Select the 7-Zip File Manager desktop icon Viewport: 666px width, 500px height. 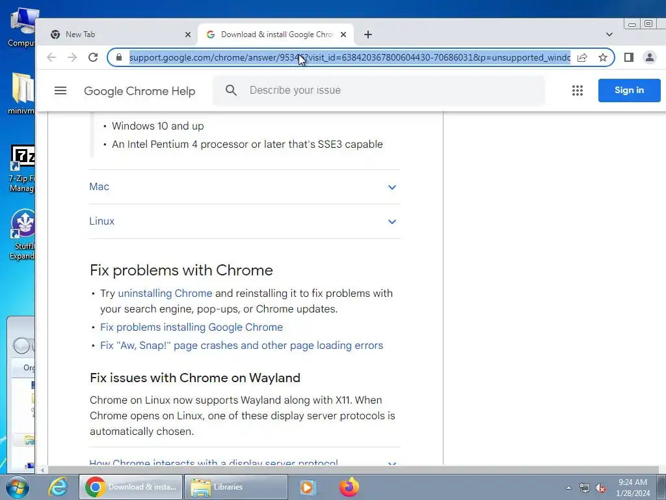pos(21,169)
